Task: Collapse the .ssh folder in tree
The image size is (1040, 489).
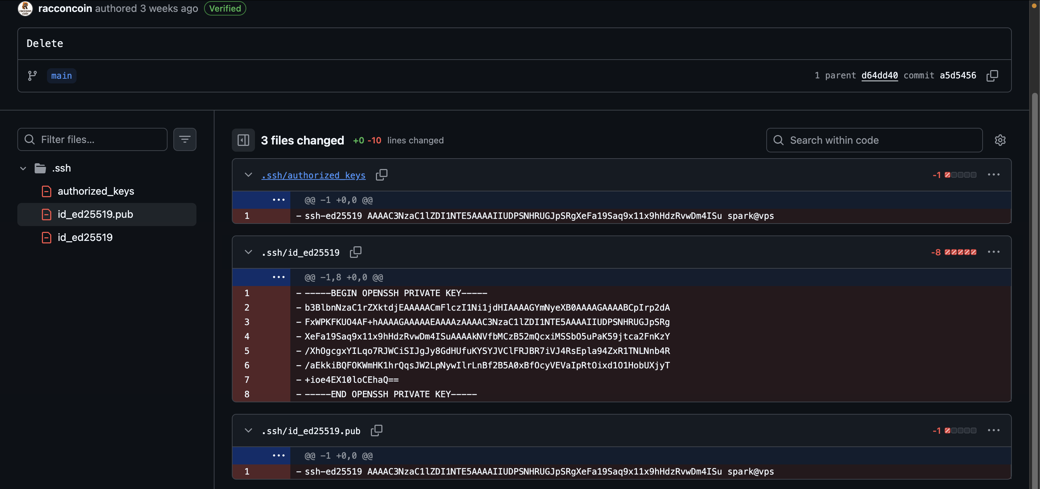Action: pos(23,168)
